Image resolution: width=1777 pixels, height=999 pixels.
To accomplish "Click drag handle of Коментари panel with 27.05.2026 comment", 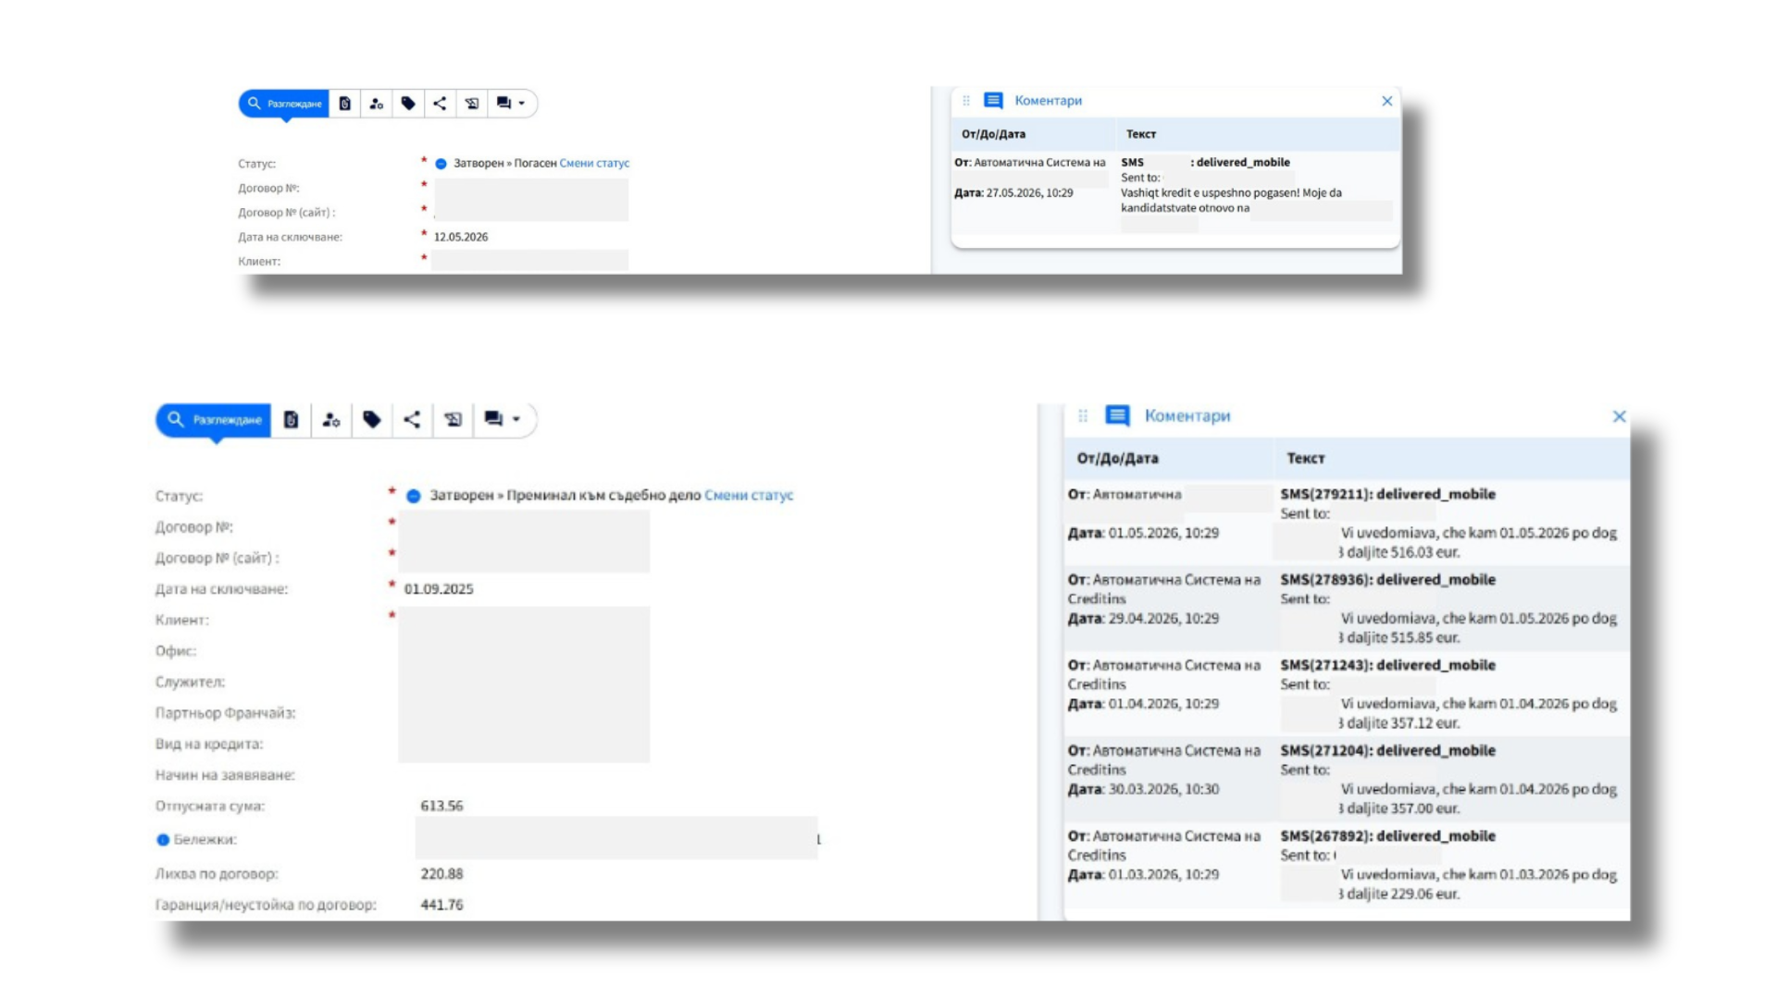I will point(966,101).
